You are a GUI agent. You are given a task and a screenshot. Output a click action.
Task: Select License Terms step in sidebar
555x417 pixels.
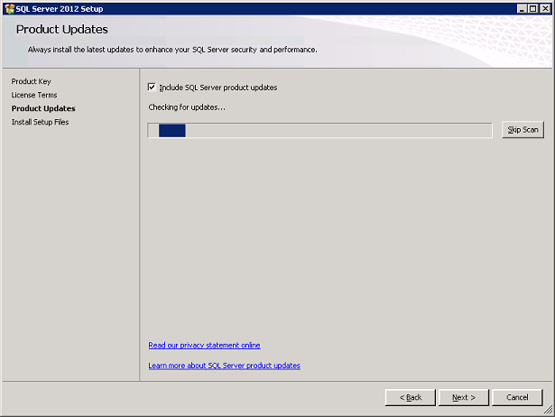34,95
